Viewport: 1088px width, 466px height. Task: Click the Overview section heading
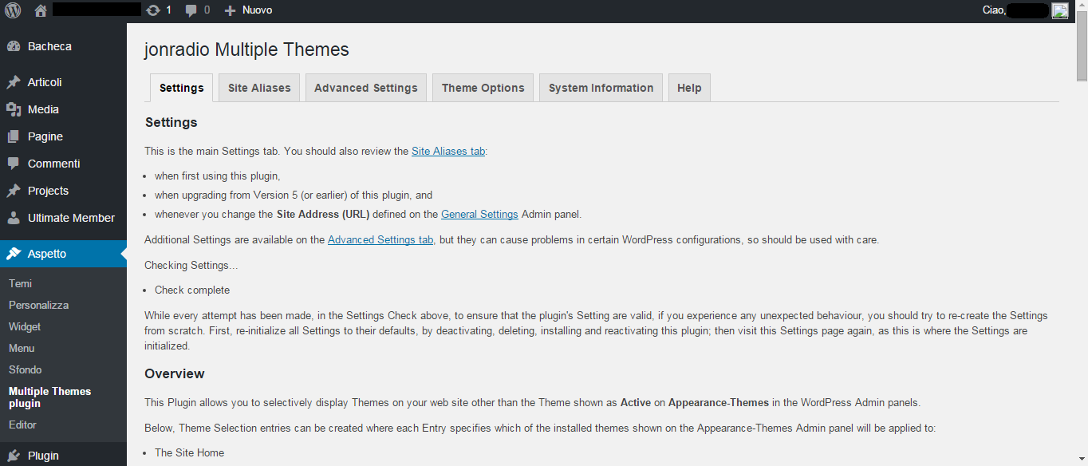[x=175, y=373]
